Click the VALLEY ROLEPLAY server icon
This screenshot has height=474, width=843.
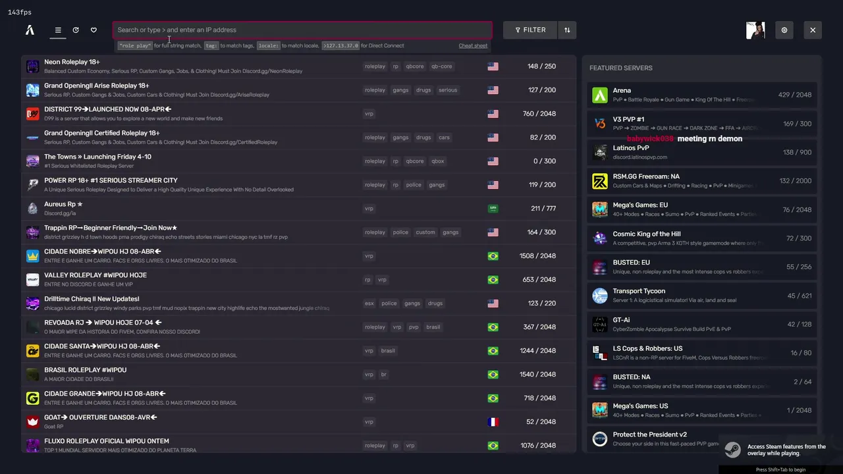[32, 280]
